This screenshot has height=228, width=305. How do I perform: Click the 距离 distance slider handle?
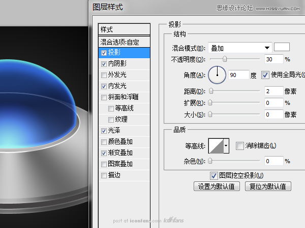[x=211, y=91]
